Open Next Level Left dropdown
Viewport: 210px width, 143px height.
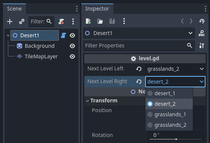(175, 69)
